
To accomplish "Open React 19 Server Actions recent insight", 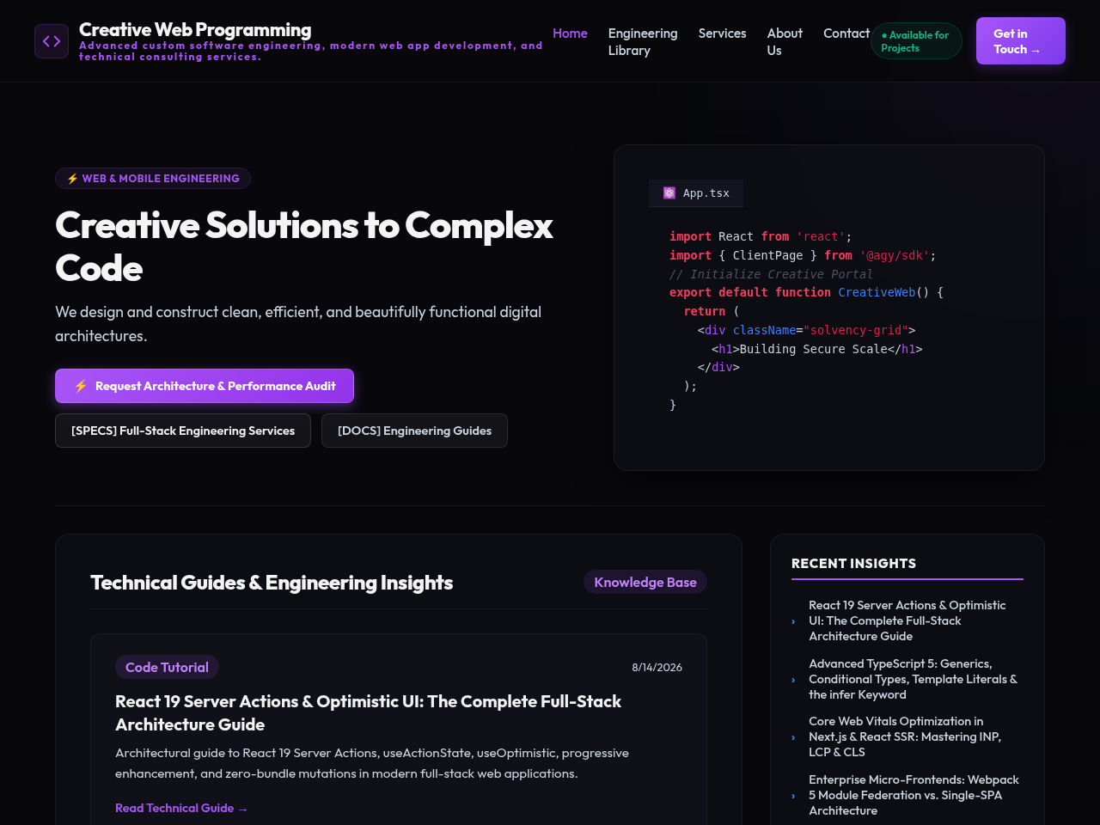I will [907, 620].
